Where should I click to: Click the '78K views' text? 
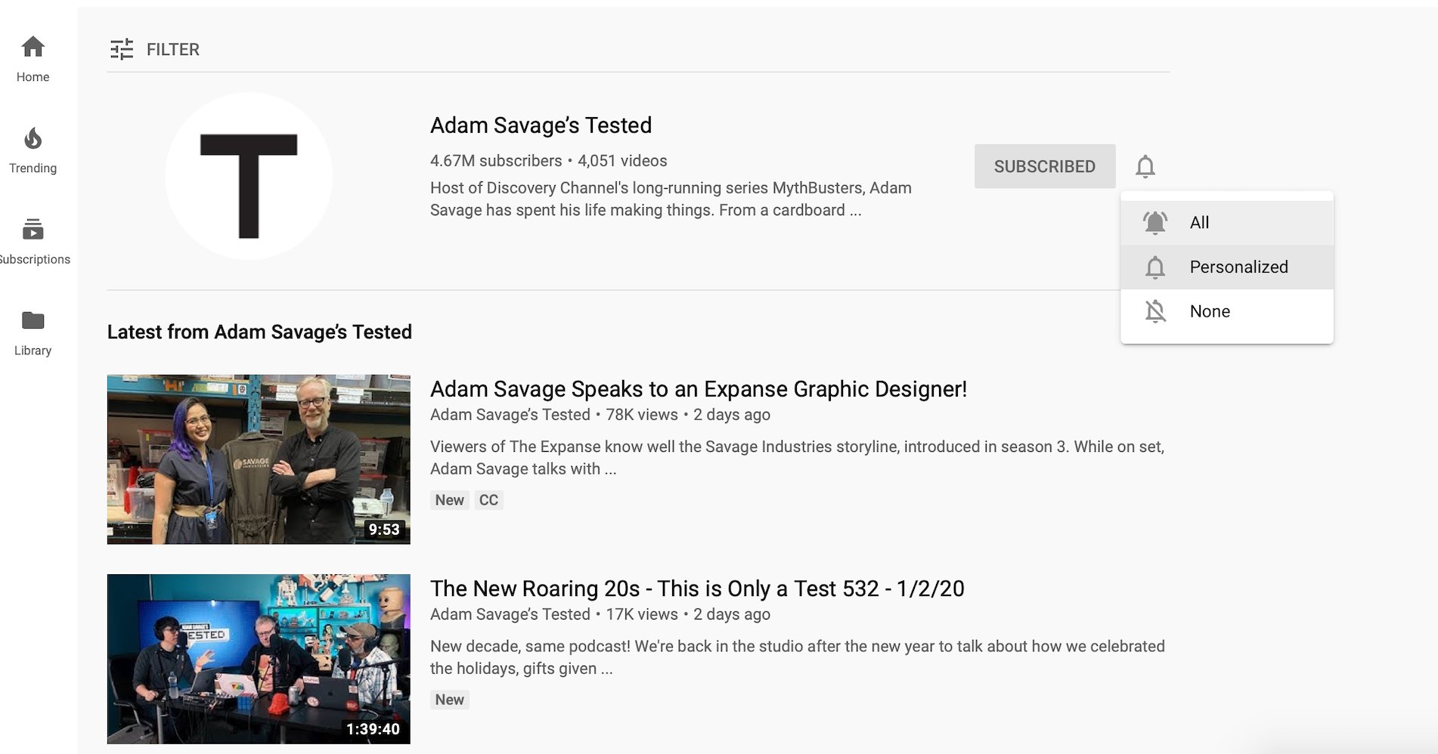pos(642,415)
